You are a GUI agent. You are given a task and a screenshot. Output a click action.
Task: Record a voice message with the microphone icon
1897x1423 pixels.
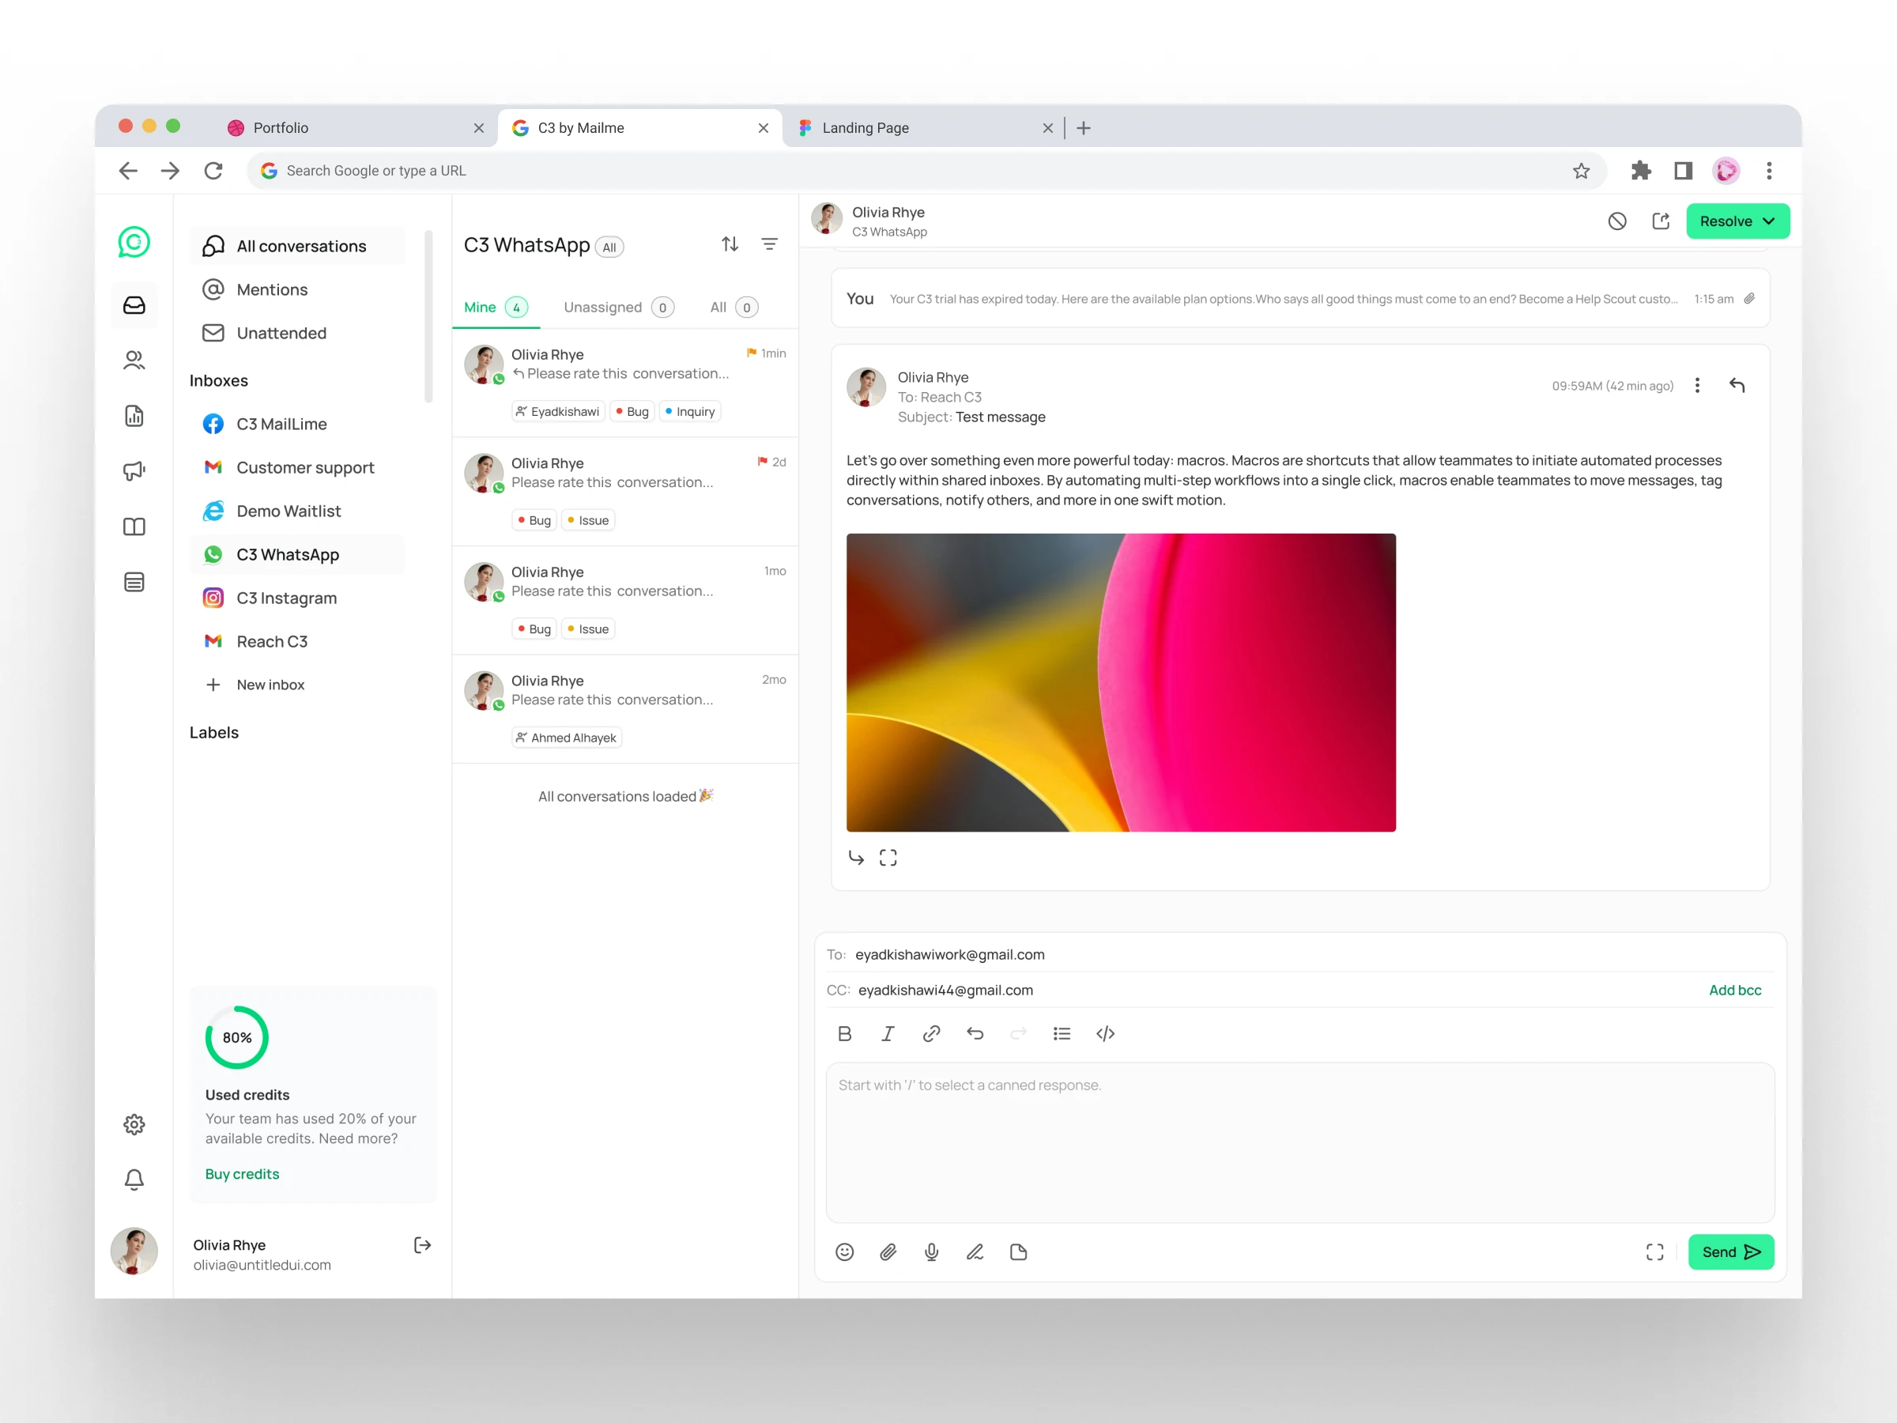click(931, 1252)
